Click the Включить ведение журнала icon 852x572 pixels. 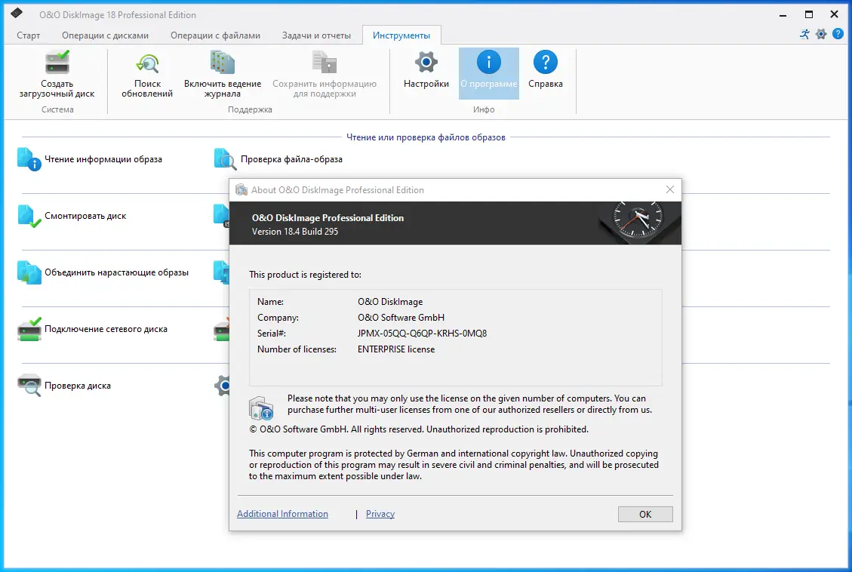(223, 62)
